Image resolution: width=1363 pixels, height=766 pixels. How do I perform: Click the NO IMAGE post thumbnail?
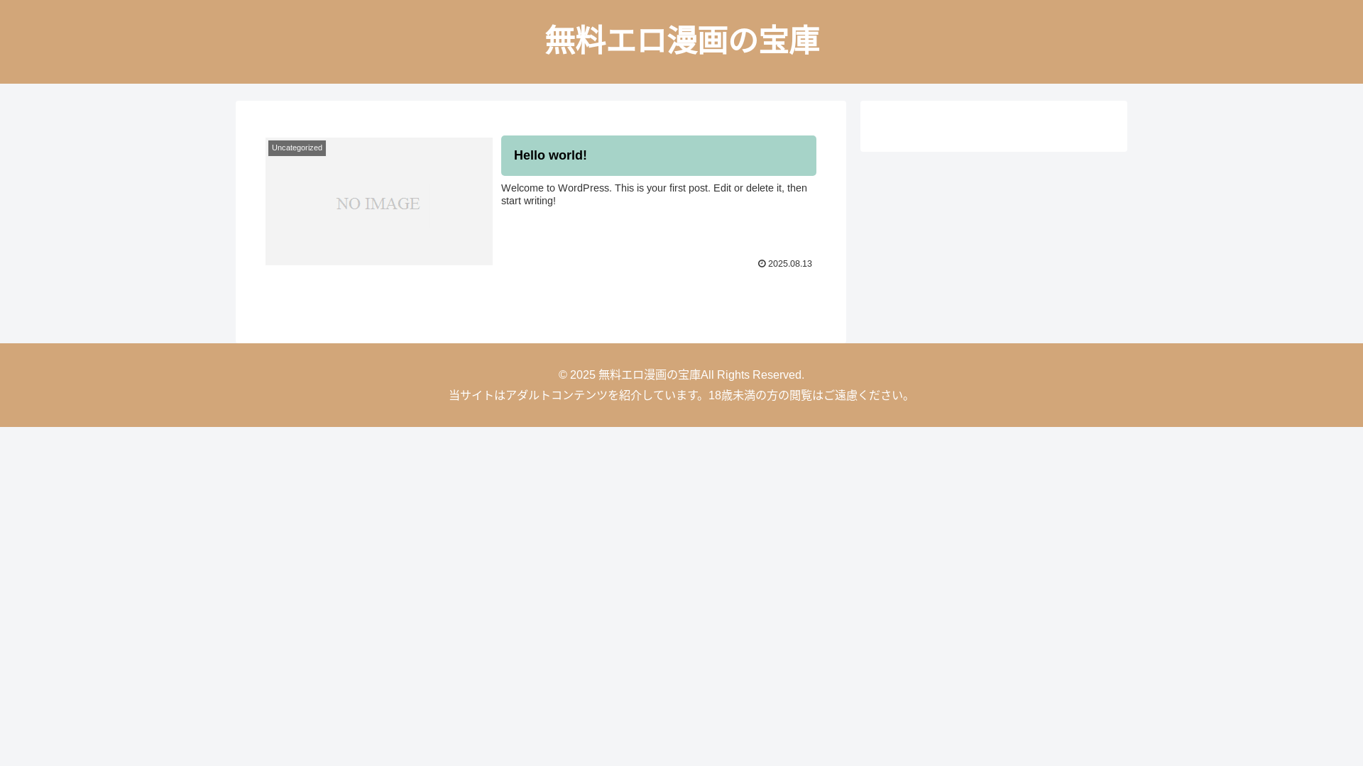pos(379,201)
